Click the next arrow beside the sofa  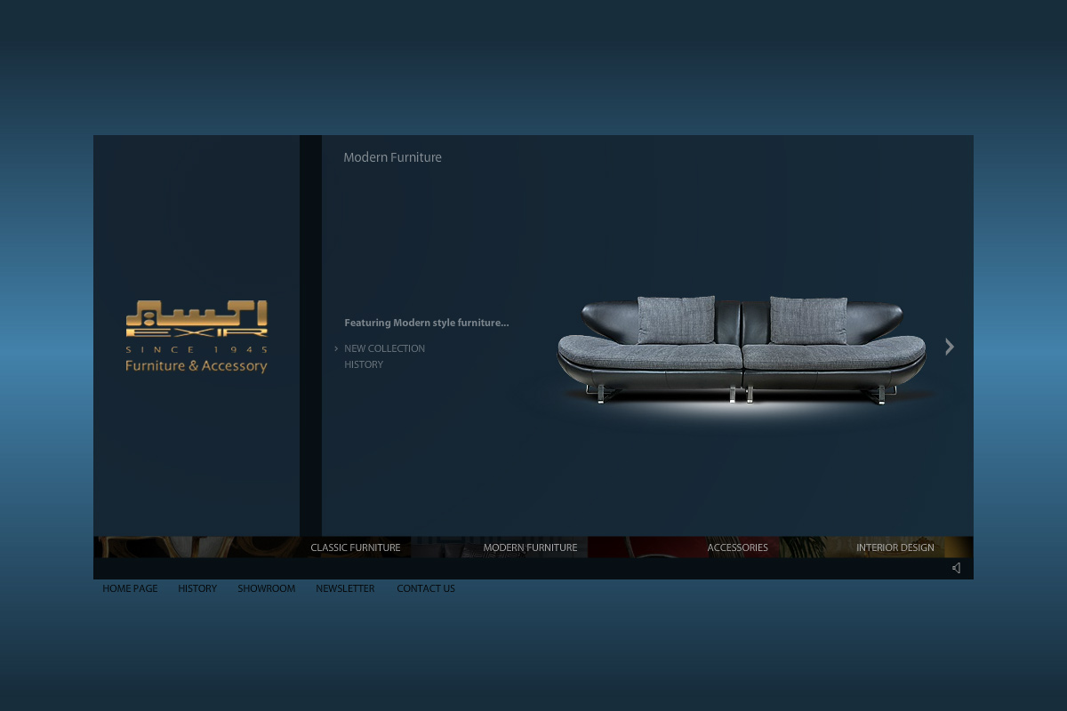pos(949,347)
